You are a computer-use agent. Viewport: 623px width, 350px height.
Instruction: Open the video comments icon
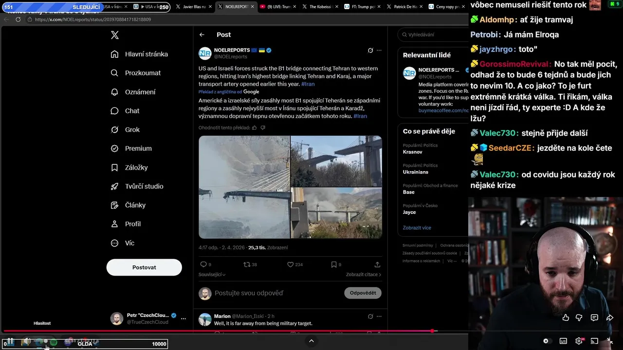pos(594,317)
